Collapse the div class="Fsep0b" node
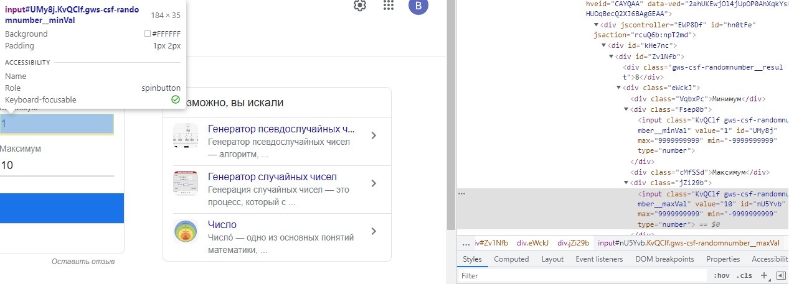789x284 pixels. click(626, 109)
